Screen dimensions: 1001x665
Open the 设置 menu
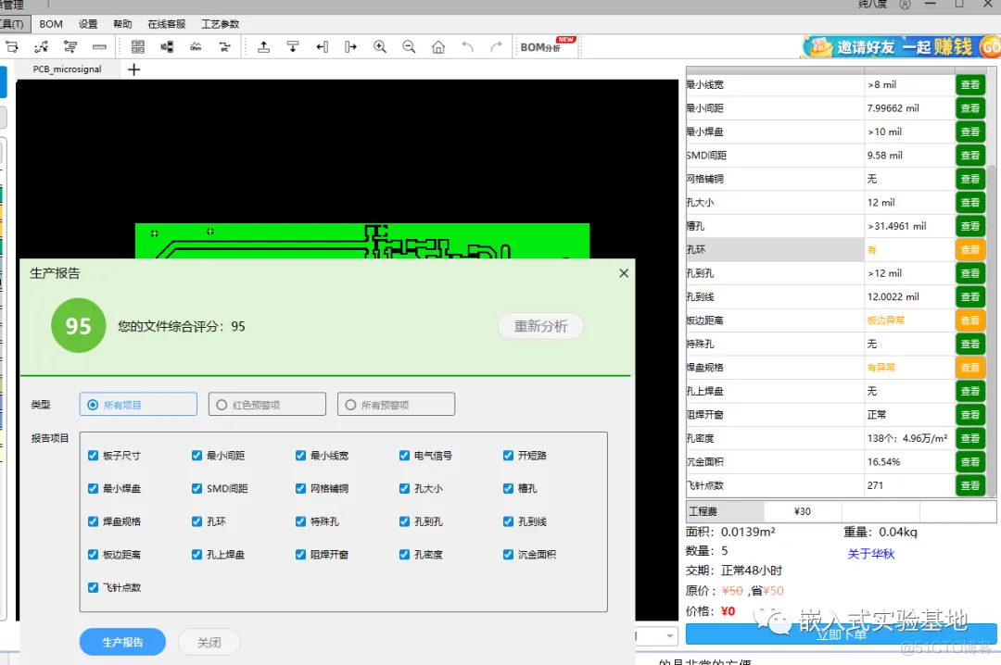pyautogui.click(x=88, y=24)
